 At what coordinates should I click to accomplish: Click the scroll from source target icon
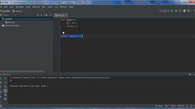[x=38, y=15]
